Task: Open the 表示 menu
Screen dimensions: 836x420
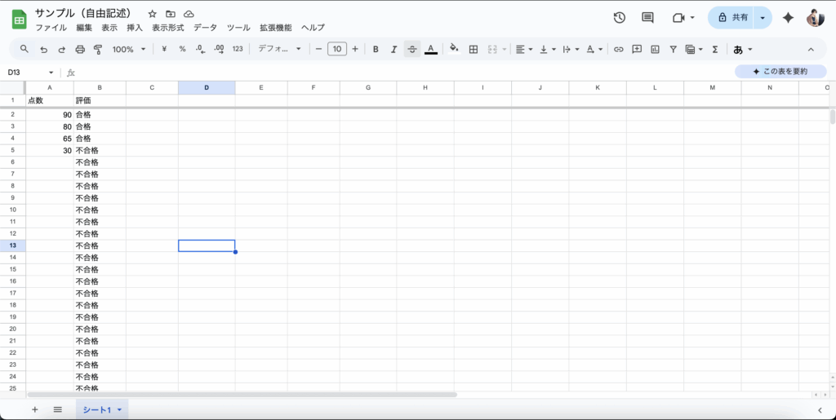Action: pos(109,28)
